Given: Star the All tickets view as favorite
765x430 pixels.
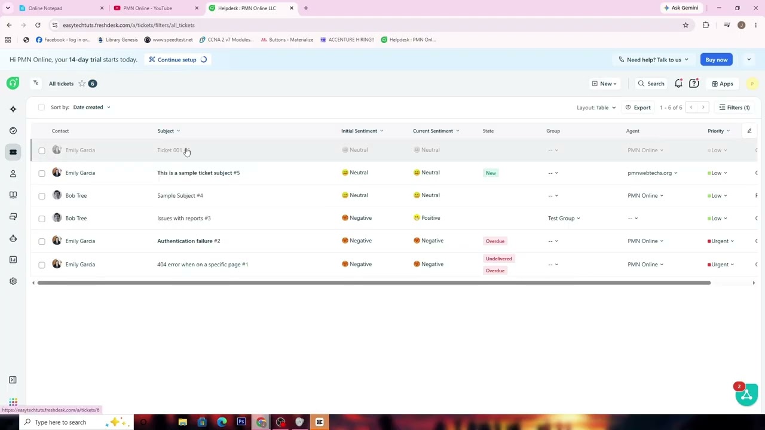Looking at the screenshot, I should 82,84.
